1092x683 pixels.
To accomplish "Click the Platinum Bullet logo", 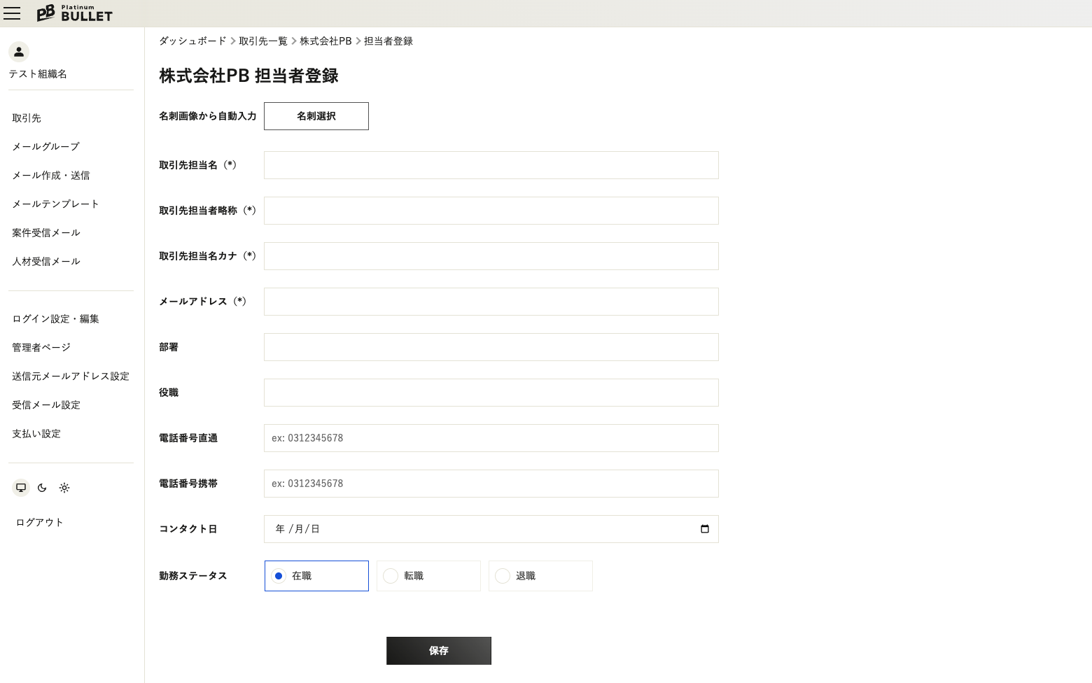I will click(x=75, y=13).
